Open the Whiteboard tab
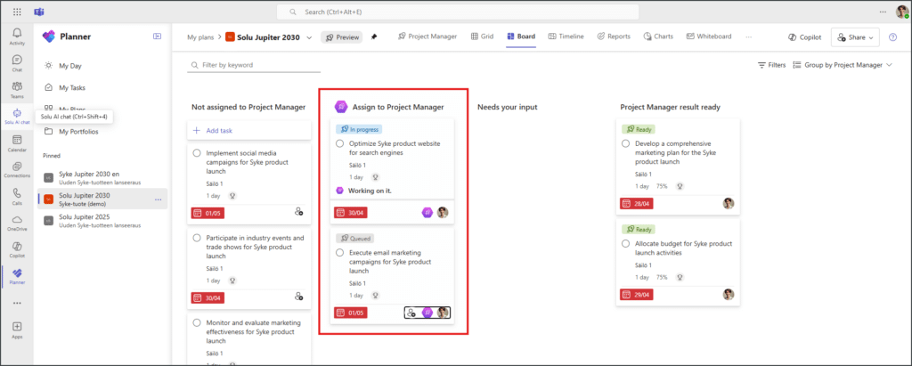This screenshot has width=912, height=366. click(x=708, y=37)
